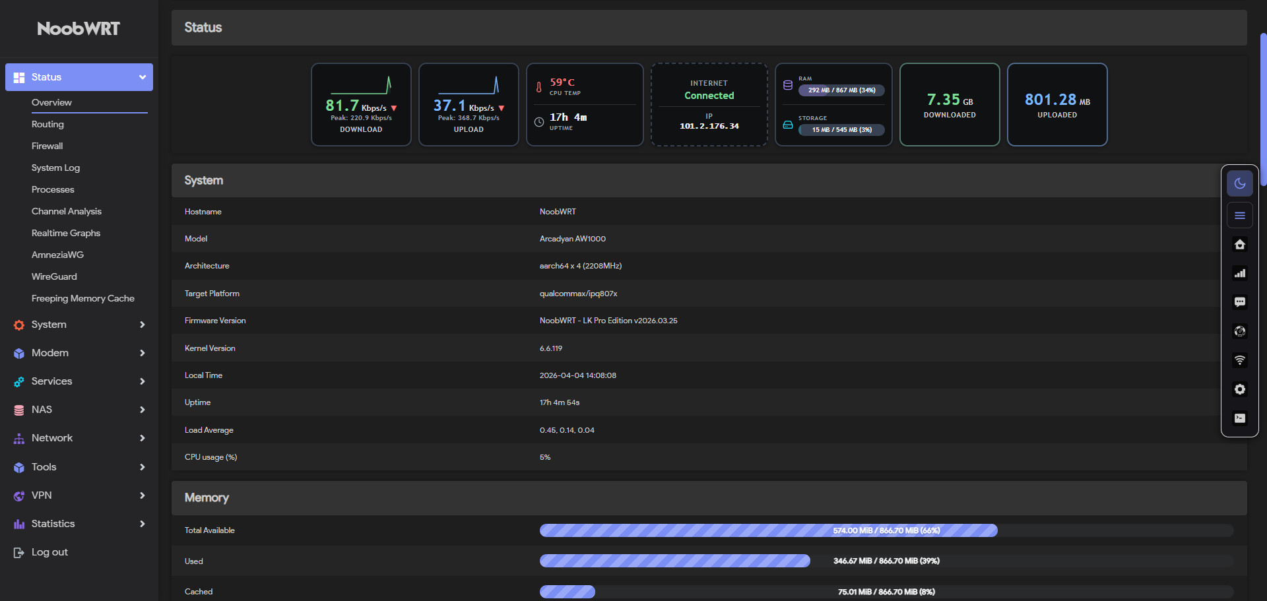Click the Modem cube icon in sidebar
This screenshot has width=1267, height=601.
(x=19, y=353)
